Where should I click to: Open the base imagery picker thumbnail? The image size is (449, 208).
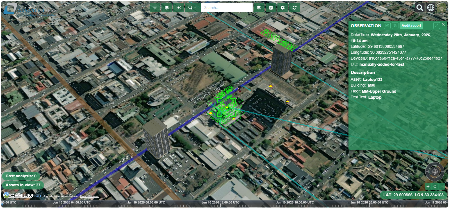[x=441, y=8]
